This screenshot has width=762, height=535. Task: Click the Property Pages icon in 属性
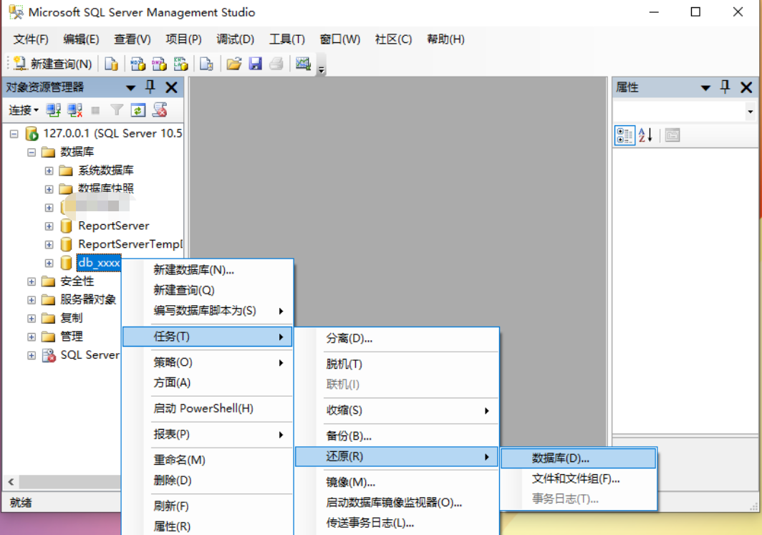tap(672, 135)
